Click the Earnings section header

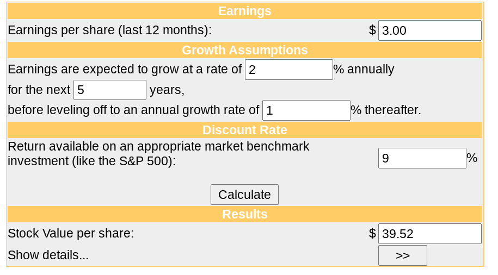click(x=244, y=11)
